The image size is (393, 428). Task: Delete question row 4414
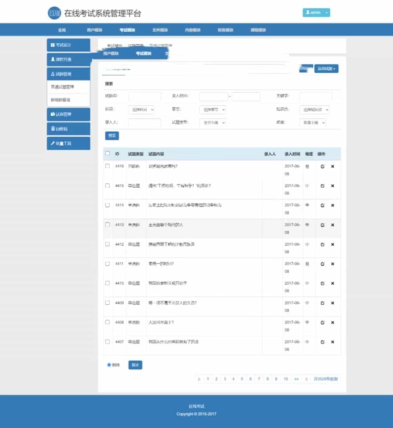click(x=332, y=205)
